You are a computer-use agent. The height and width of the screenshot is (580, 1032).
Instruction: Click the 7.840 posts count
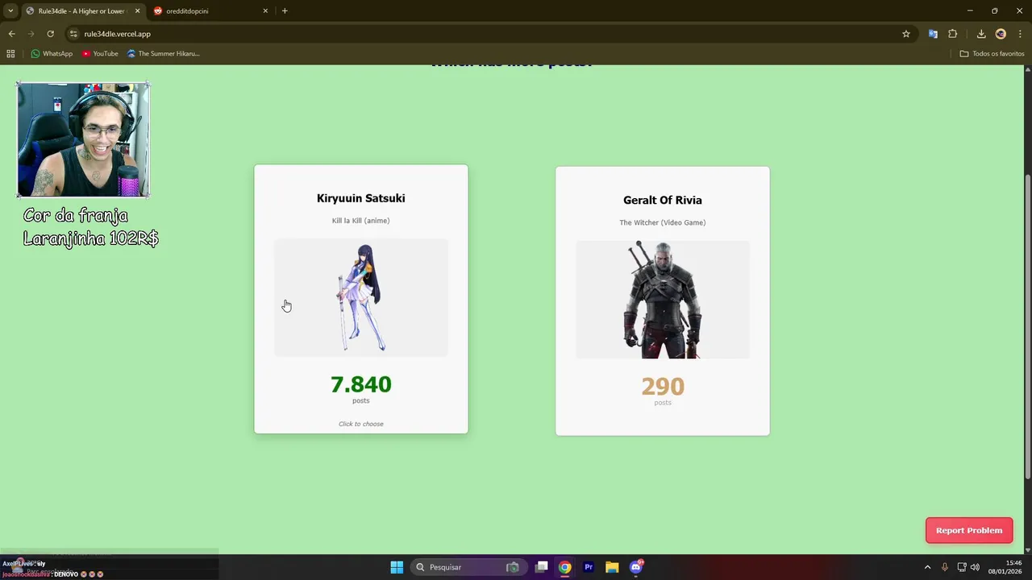(x=361, y=385)
